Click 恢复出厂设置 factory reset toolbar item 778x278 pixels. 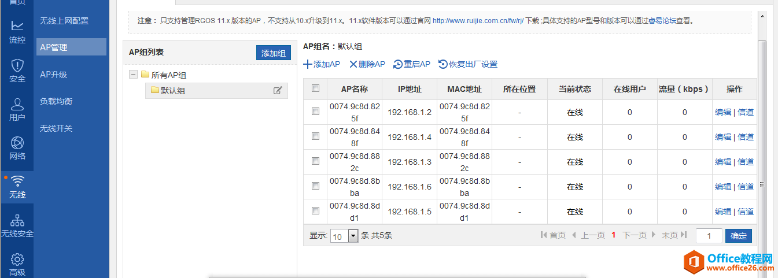tap(467, 64)
